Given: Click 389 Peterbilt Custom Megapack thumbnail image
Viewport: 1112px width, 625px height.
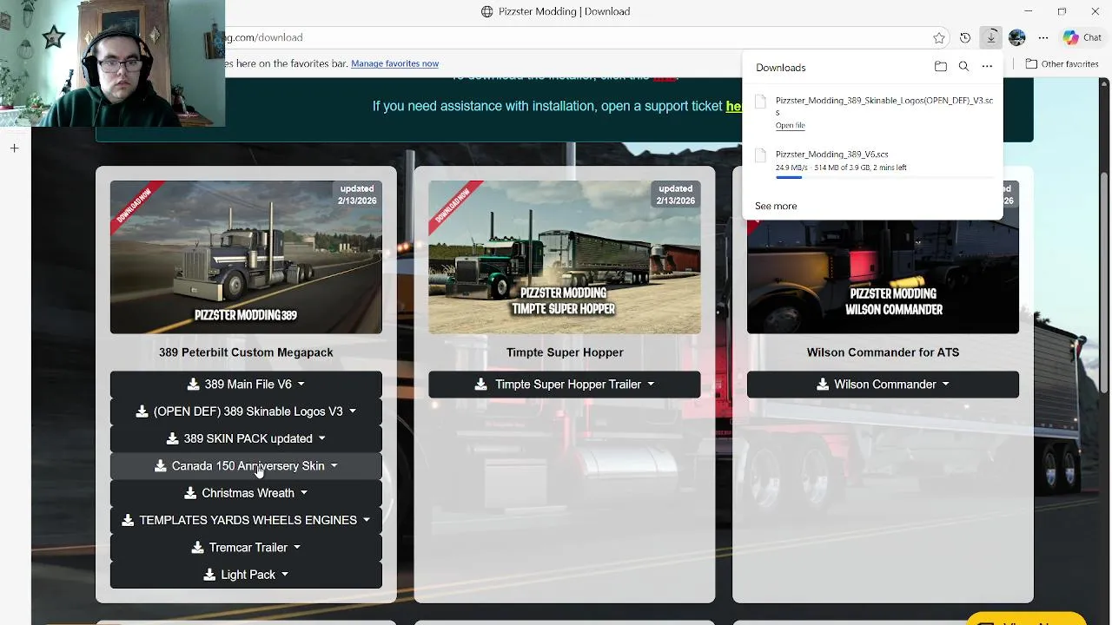Looking at the screenshot, I should click(x=246, y=257).
